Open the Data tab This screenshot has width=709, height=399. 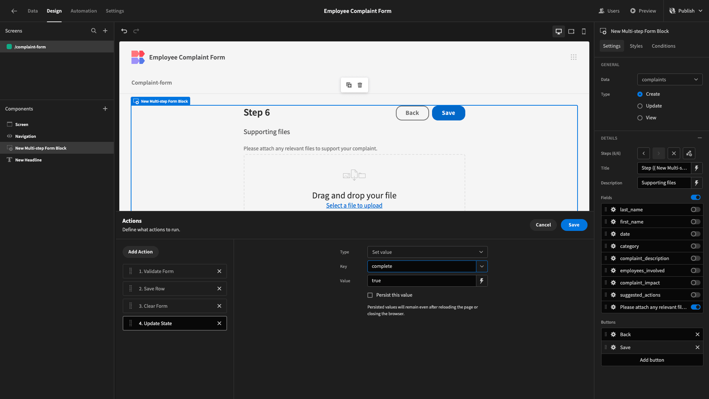32,11
